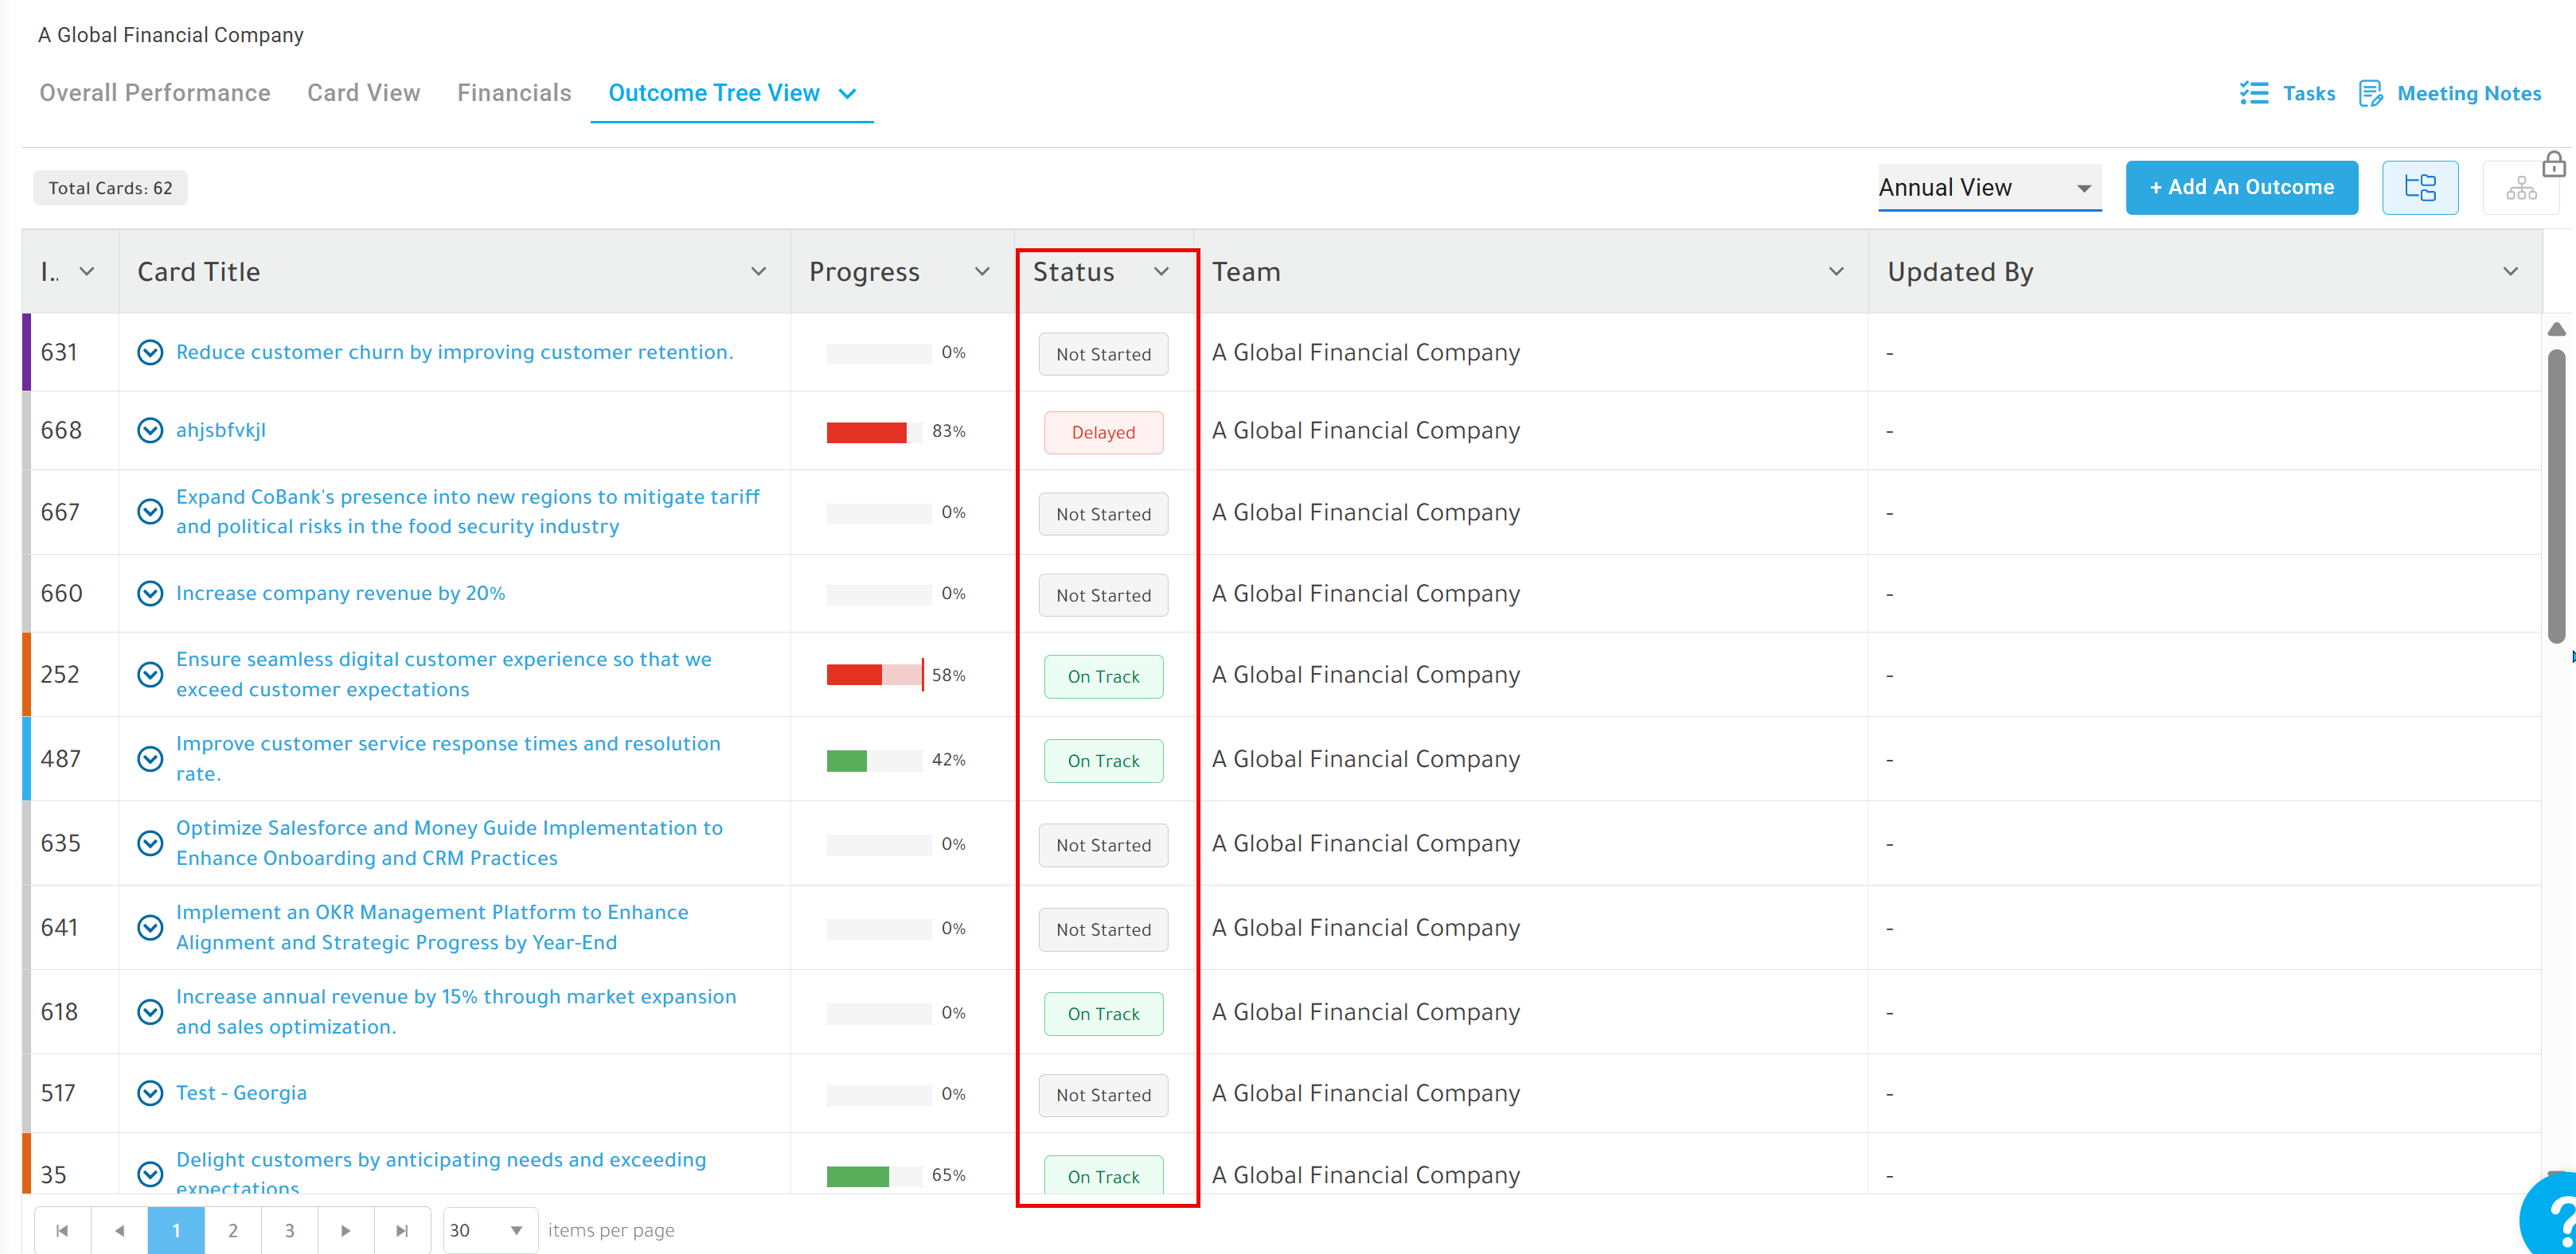The image size is (2576, 1254).
Task: Open card Reduce customer churn by improving retention
Action: [455, 352]
